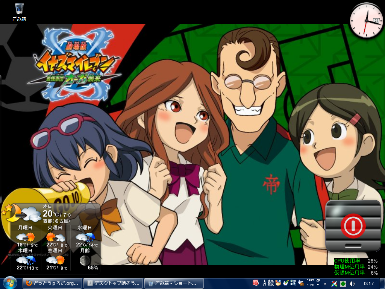Screen dimensions: 385x289
Task: Click the colorful arrow tray icon
Action: pos(334,284)
